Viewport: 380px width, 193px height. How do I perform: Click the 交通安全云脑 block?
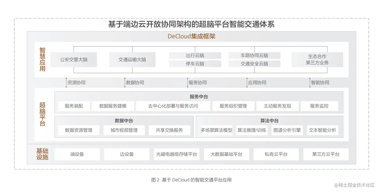254,64
